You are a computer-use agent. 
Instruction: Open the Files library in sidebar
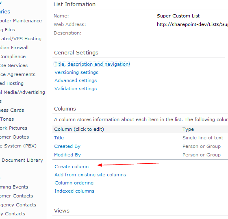point(8,30)
